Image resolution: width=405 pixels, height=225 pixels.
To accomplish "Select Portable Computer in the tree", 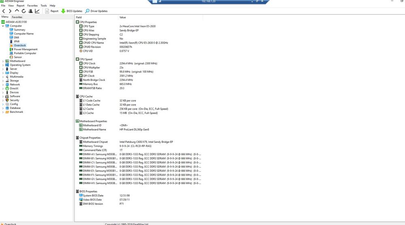I will [x=25, y=53].
